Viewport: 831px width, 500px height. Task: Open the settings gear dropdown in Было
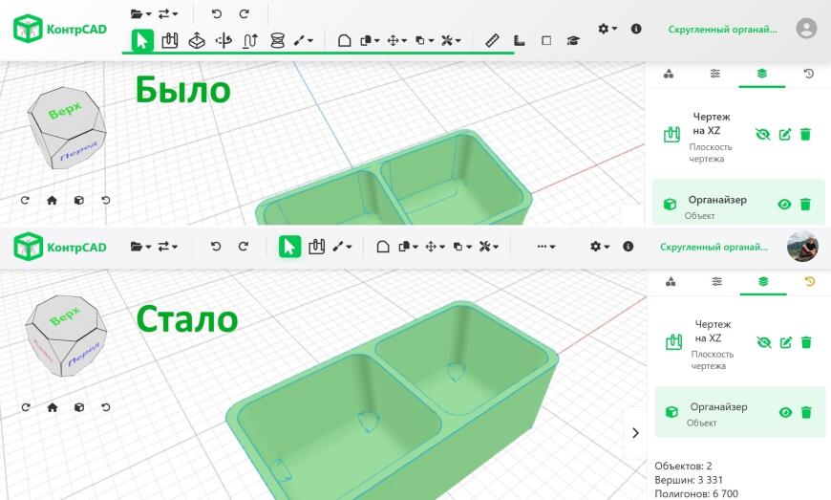coord(607,29)
